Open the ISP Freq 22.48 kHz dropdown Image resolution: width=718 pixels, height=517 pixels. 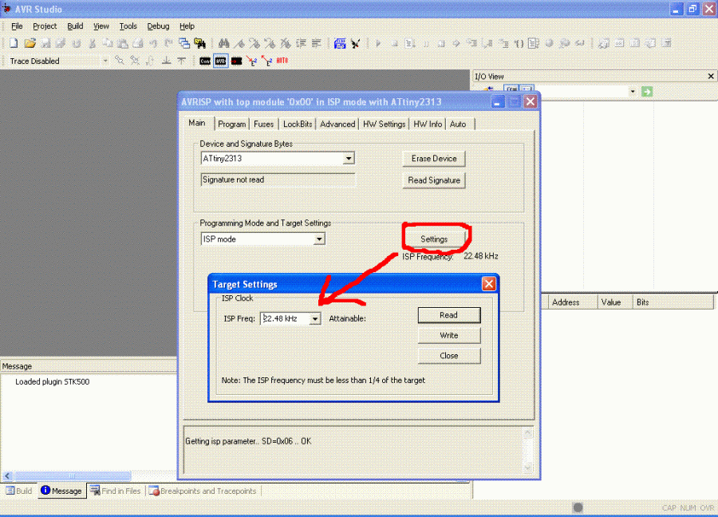315,318
